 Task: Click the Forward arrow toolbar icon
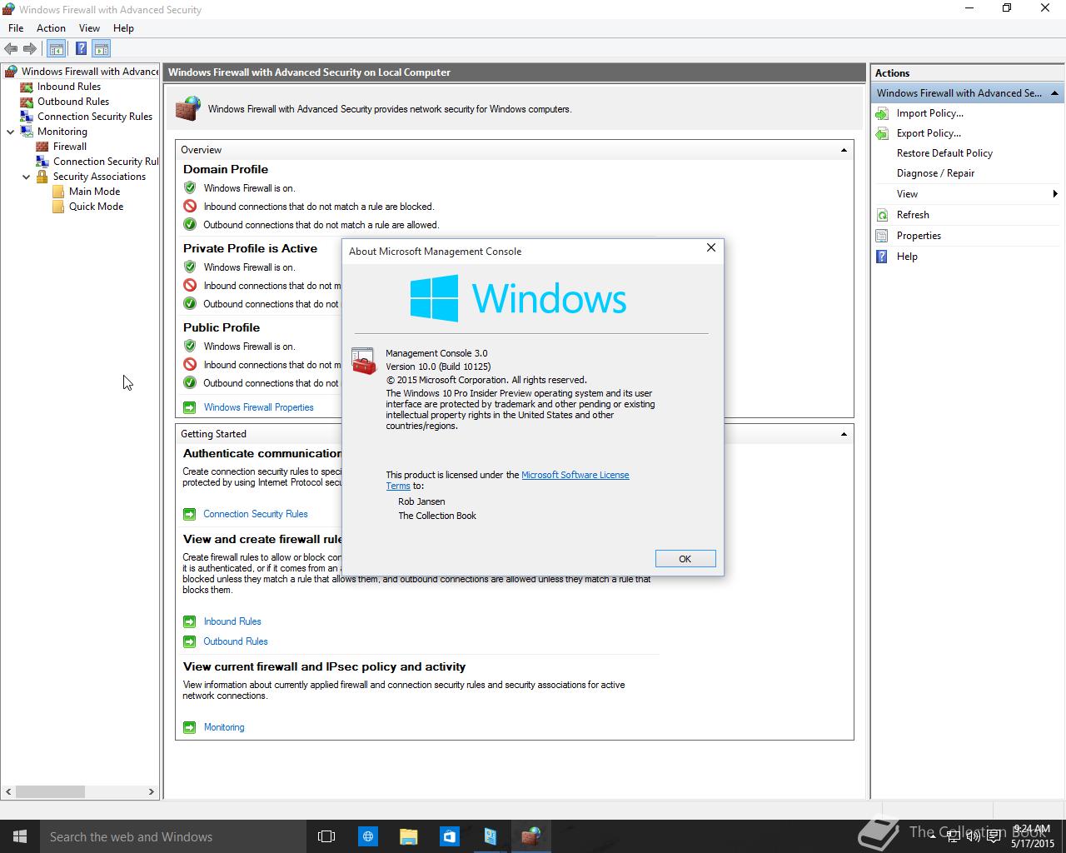pos(30,49)
